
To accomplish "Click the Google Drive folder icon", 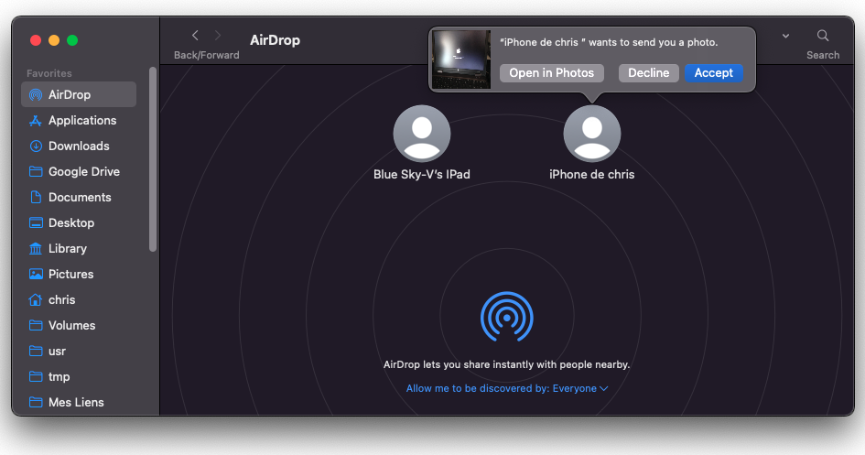I will (x=36, y=171).
